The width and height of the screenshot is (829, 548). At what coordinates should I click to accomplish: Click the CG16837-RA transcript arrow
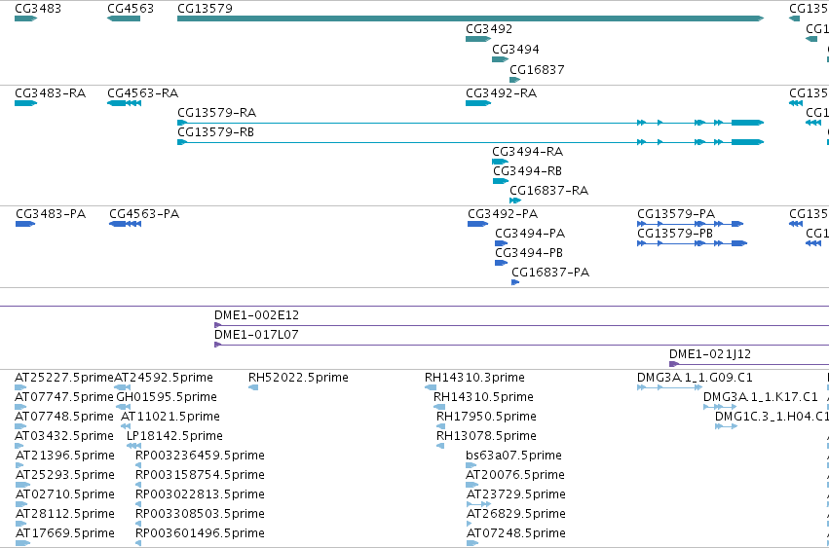[x=515, y=201]
